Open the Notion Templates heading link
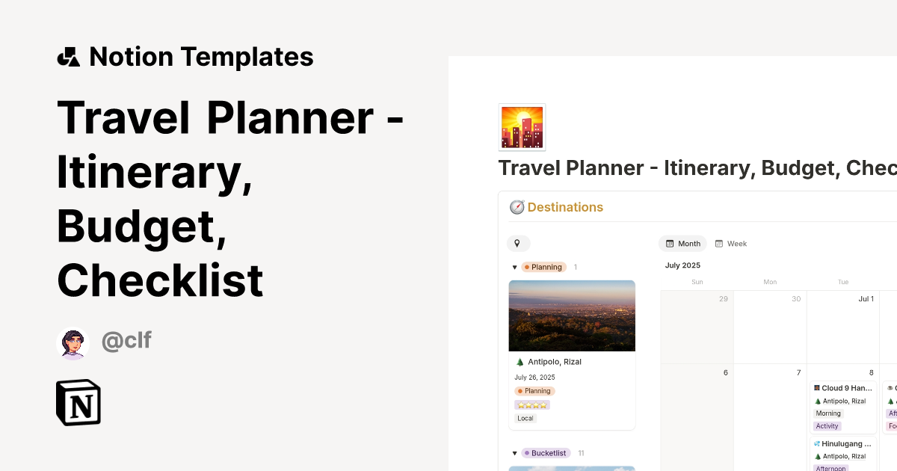 [200, 57]
